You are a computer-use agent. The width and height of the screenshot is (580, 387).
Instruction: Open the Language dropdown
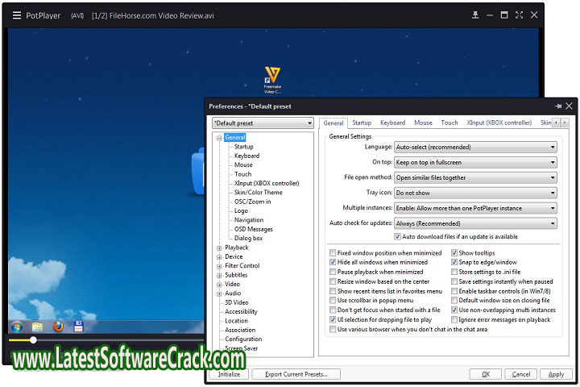pyautogui.click(x=475, y=148)
